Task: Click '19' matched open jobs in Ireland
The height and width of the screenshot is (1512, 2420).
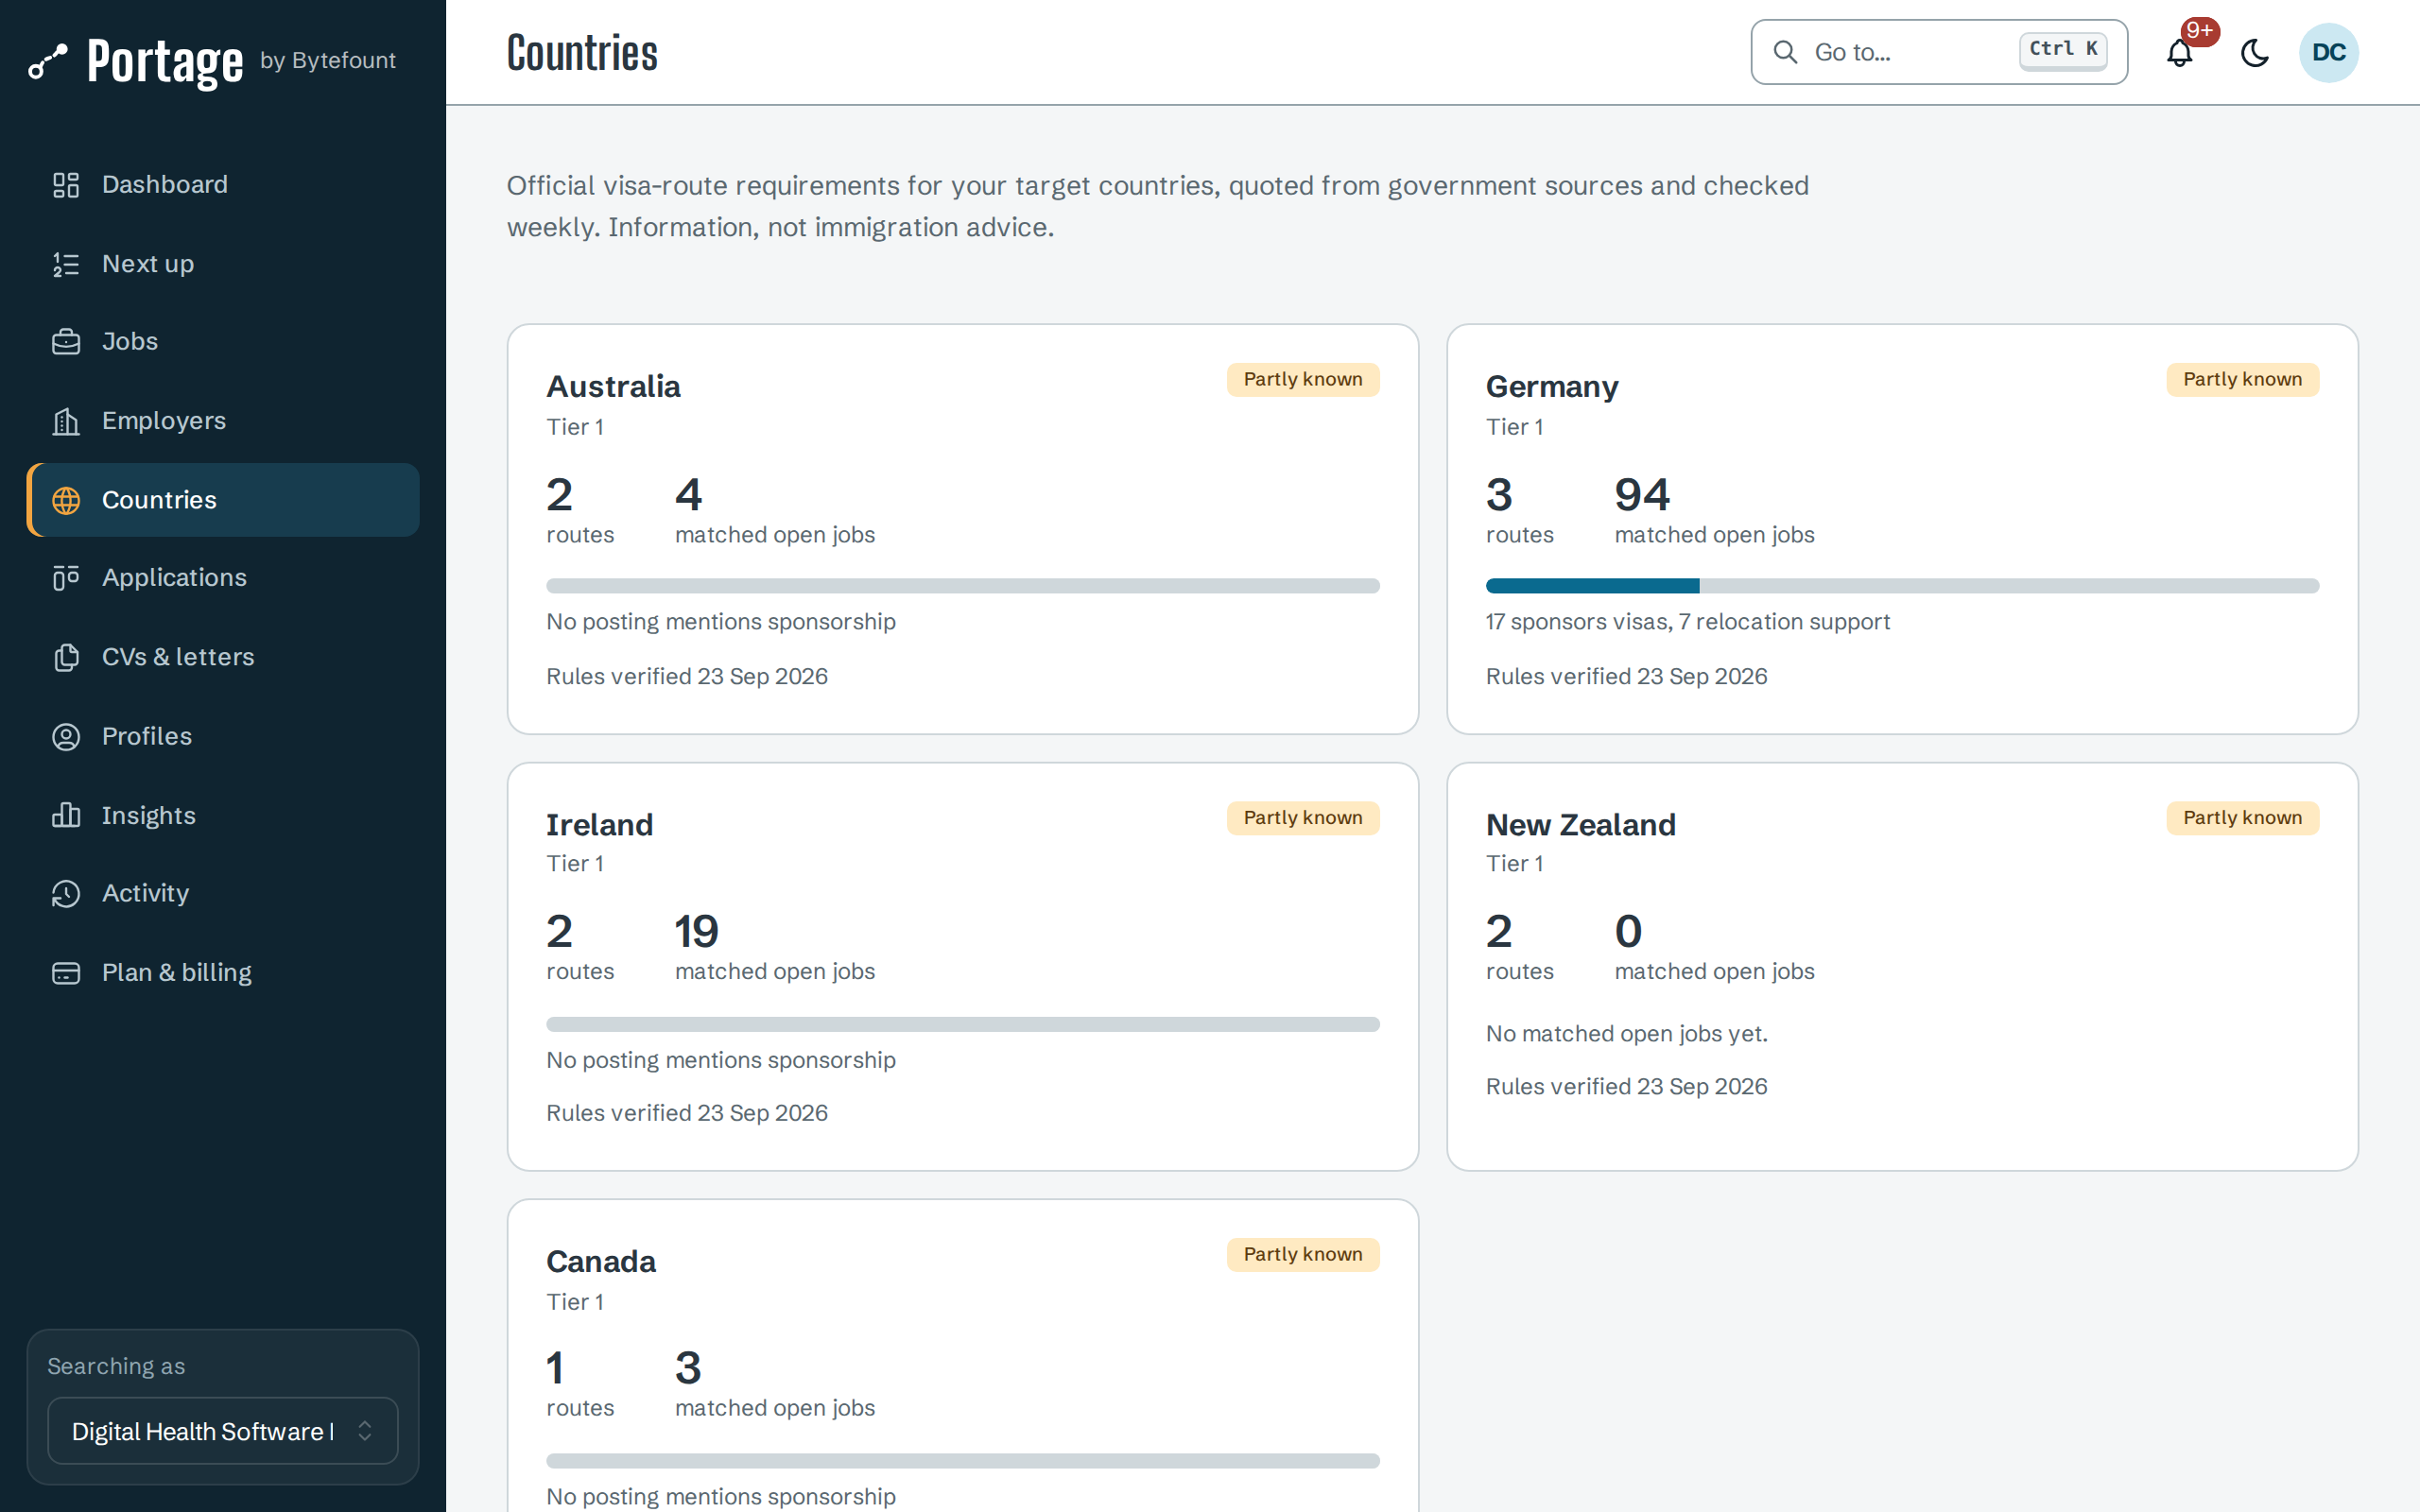Action: point(696,932)
